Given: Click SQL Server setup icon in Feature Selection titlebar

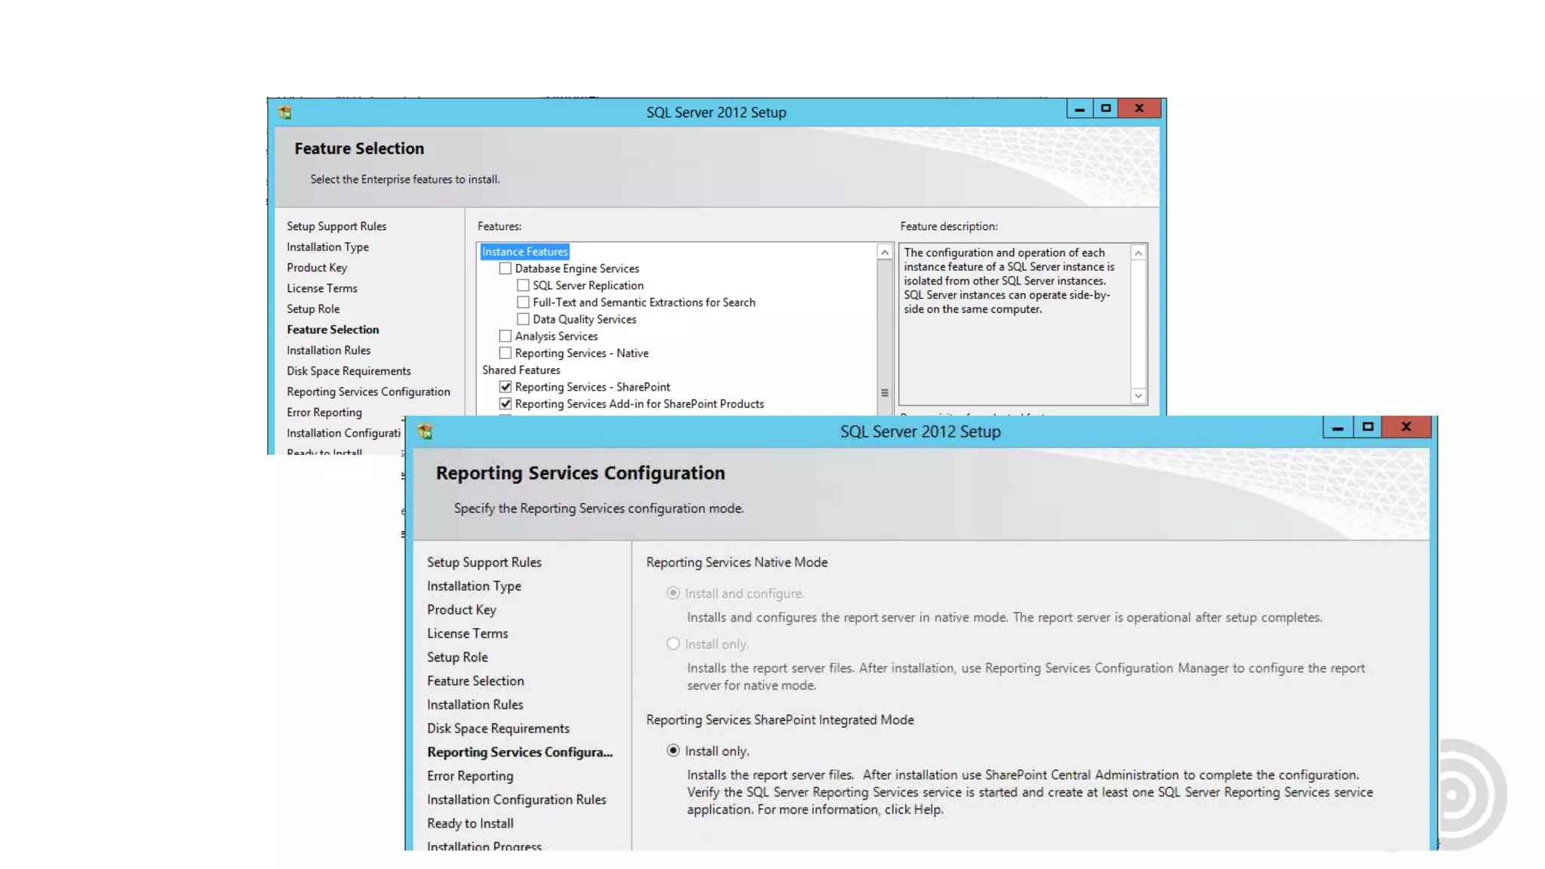Looking at the screenshot, I should tap(285, 112).
